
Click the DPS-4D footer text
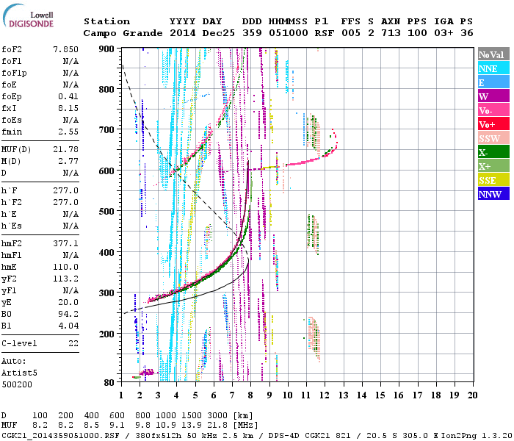pyautogui.click(x=283, y=435)
